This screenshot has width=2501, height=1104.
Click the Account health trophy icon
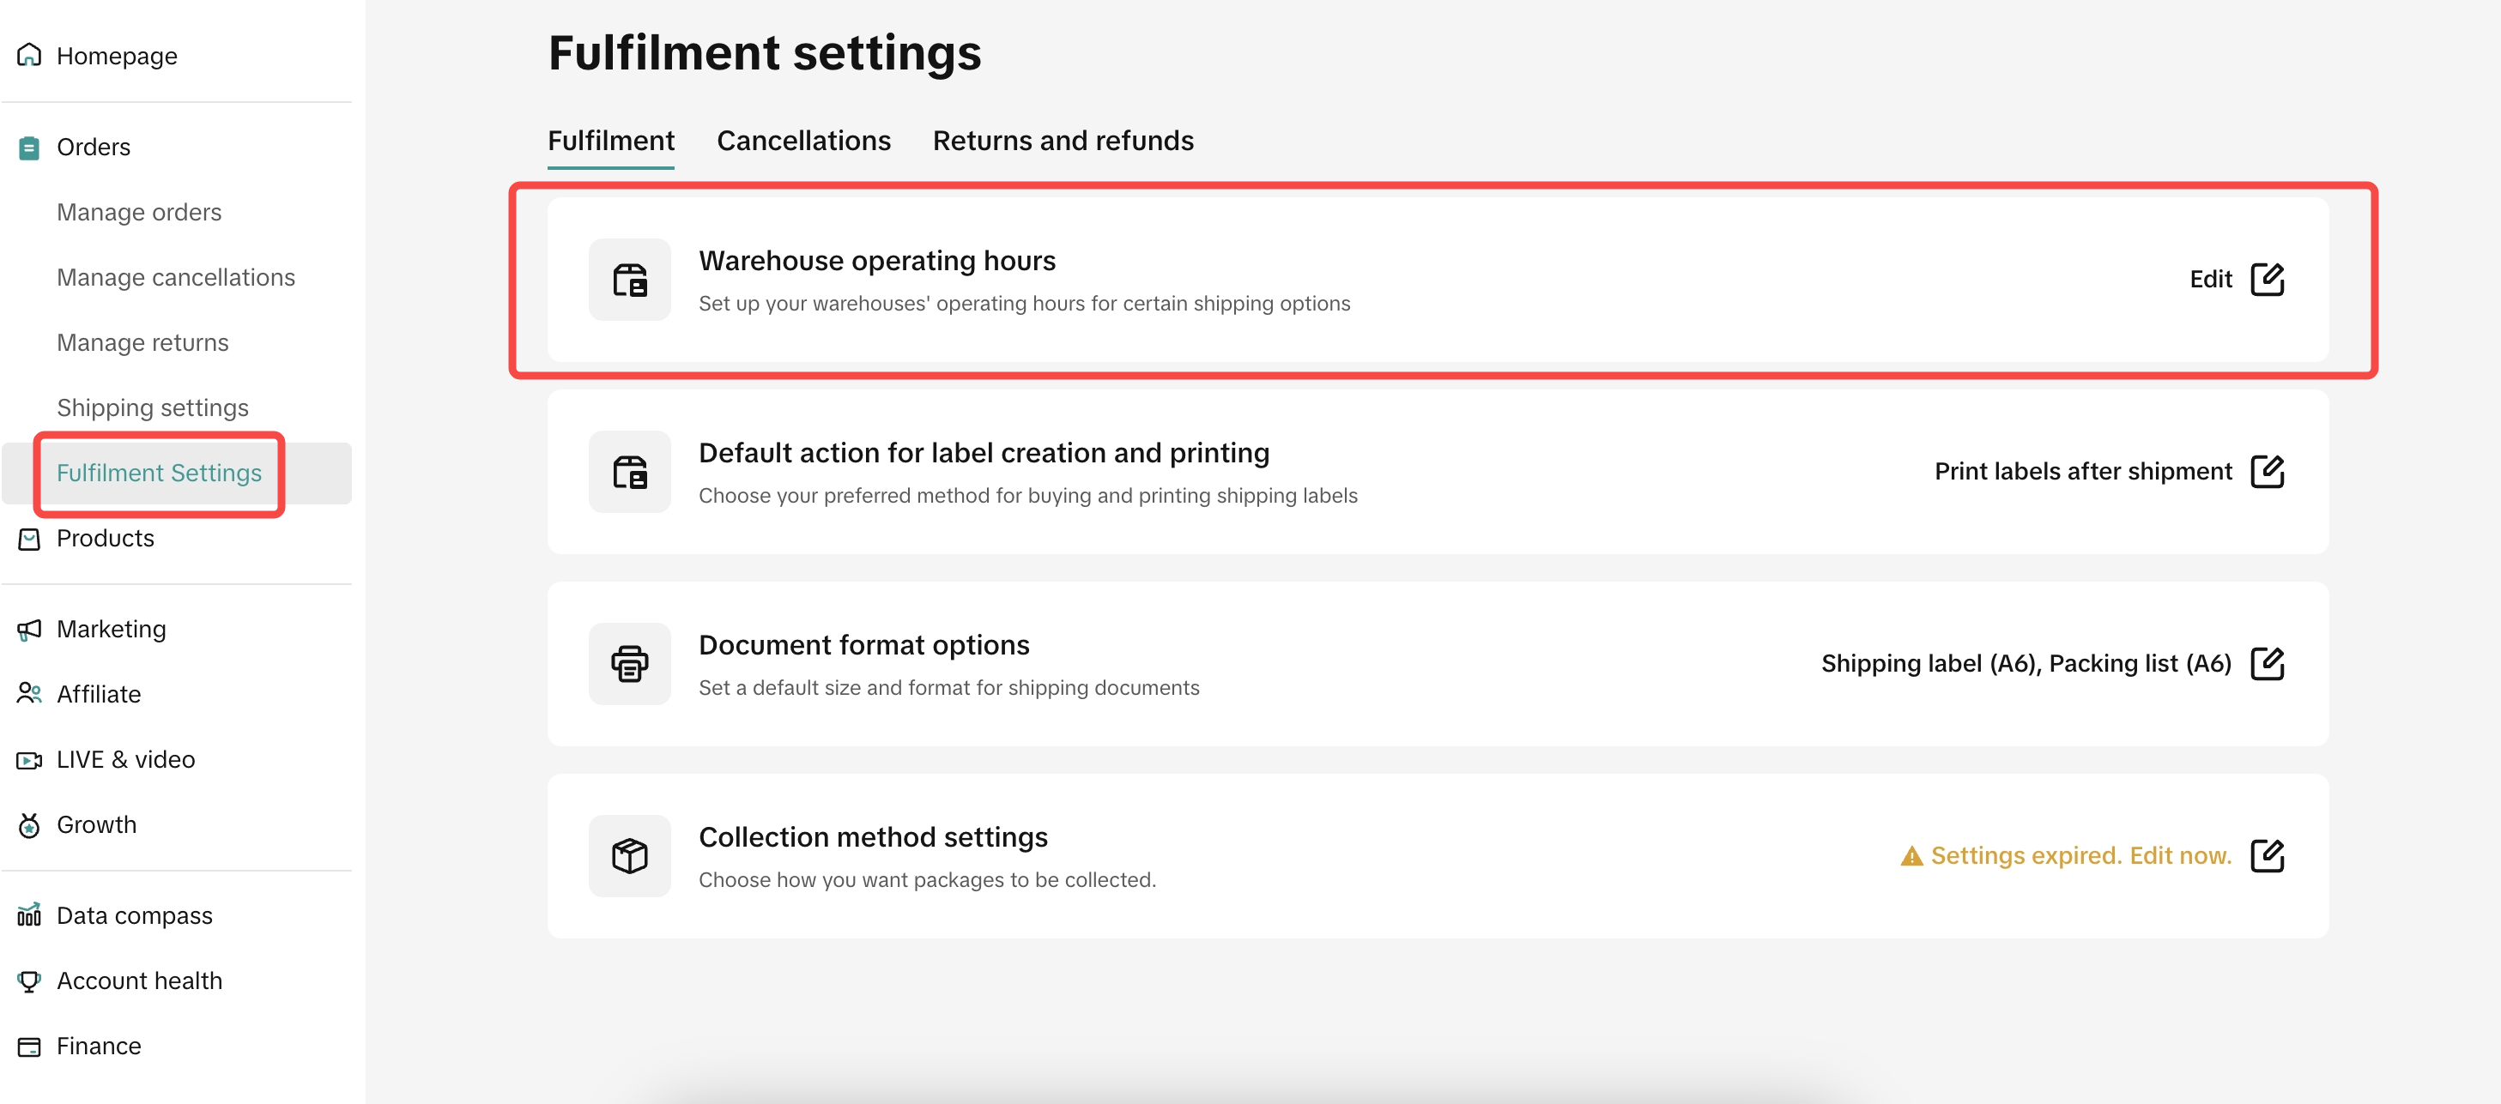(x=29, y=980)
